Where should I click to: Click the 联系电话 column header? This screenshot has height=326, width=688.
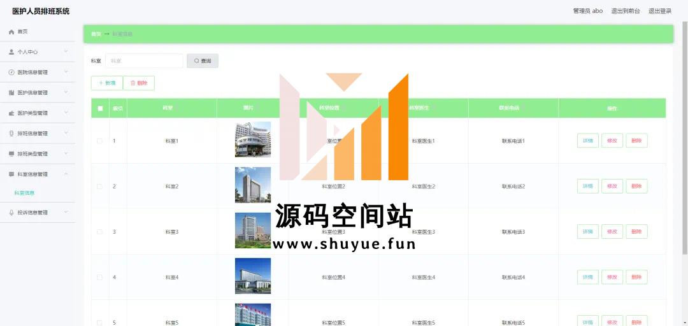513,108
